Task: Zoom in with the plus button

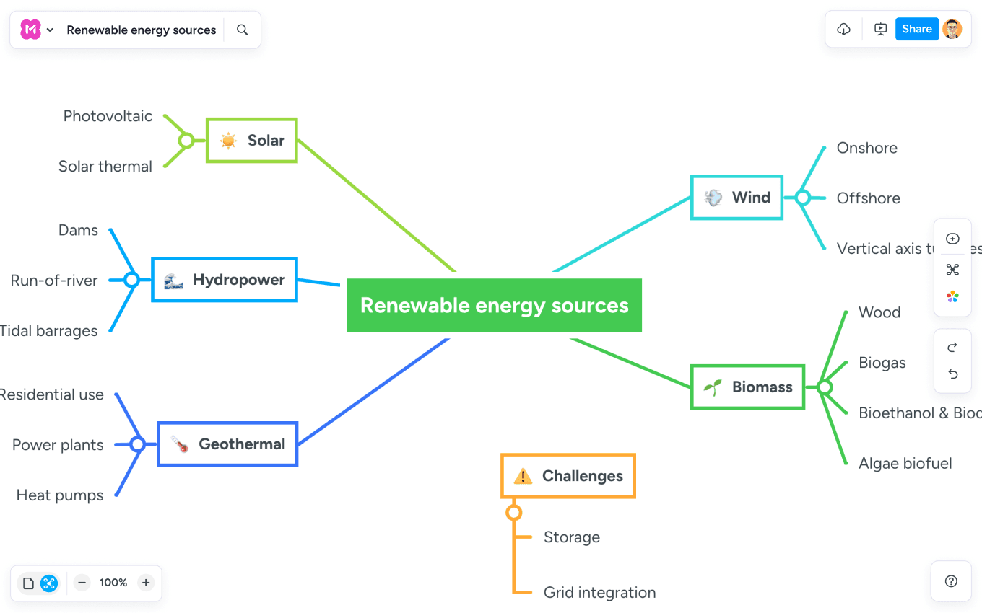Action: point(146,583)
